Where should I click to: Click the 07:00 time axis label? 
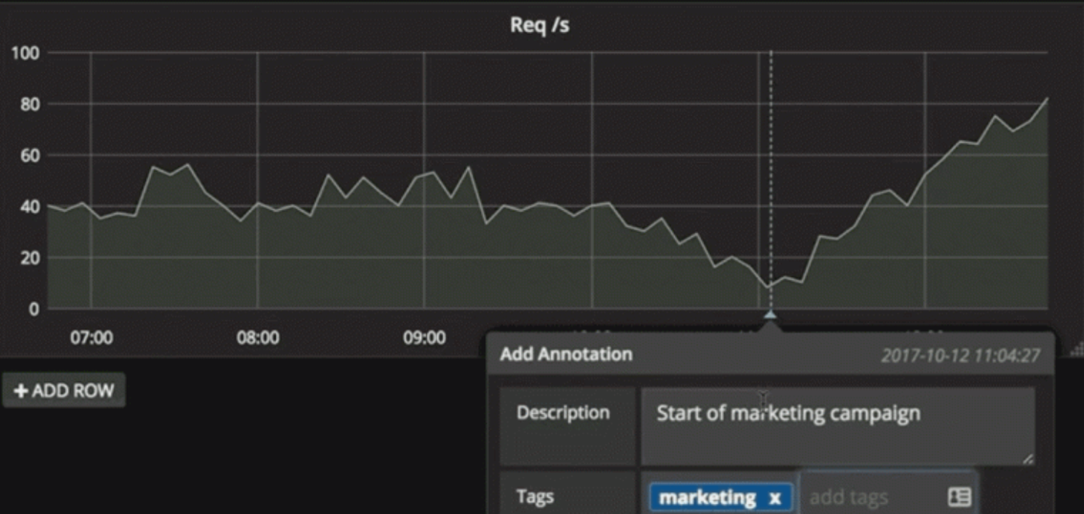click(91, 337)
